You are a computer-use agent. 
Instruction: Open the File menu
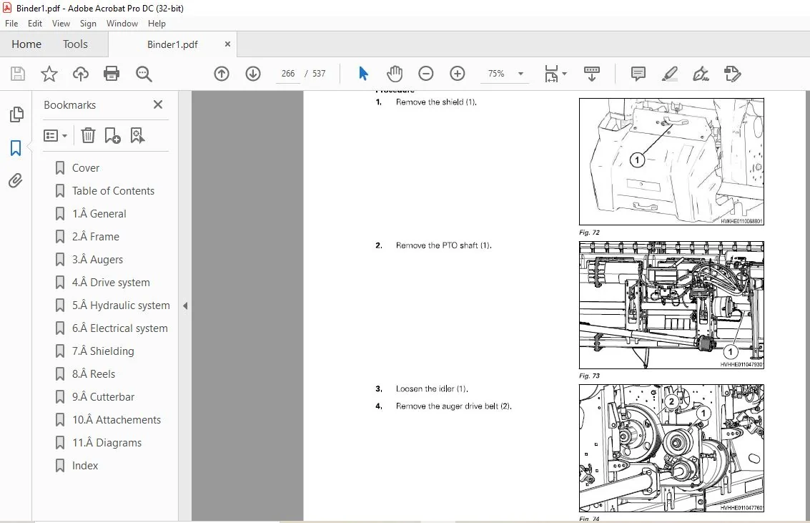tap(11, 24)
